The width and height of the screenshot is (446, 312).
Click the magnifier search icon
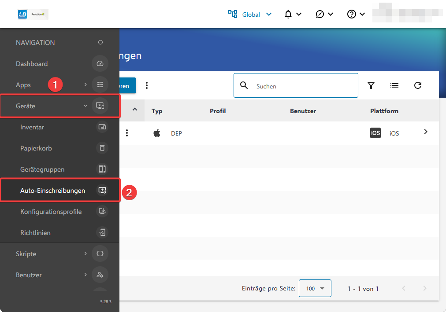point(244,85)
